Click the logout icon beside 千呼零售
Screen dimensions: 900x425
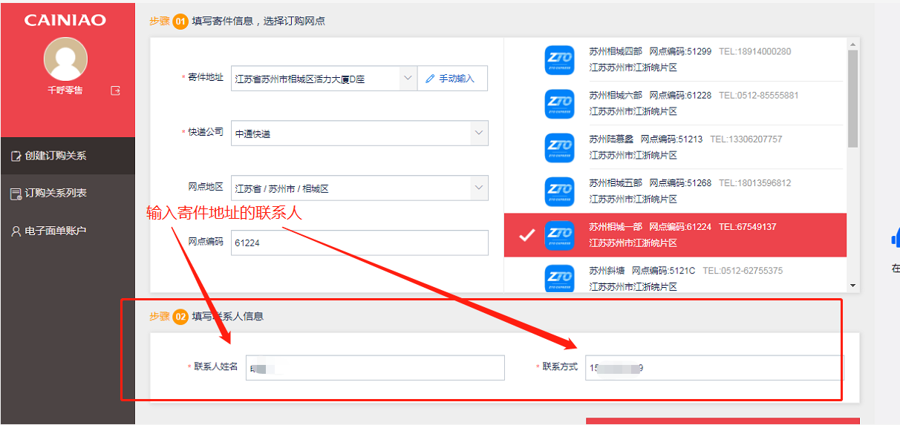115,90
